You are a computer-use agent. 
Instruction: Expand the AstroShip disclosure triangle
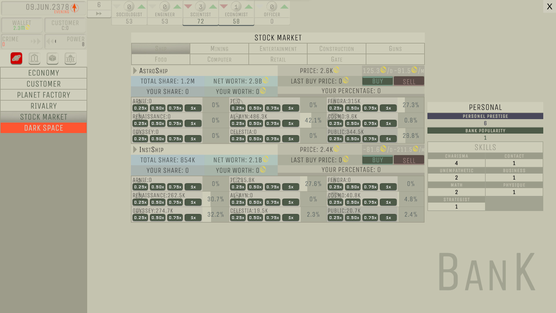pyautogui.click(x=135, y=70)
